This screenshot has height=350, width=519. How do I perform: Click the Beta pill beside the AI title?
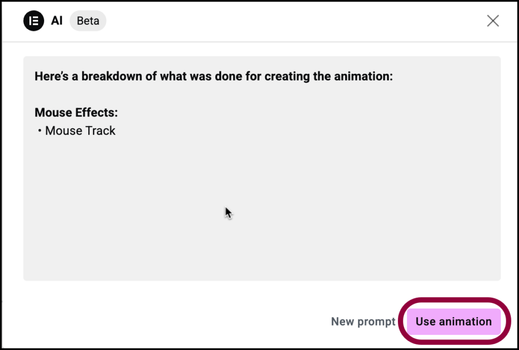tap(87, 21)
